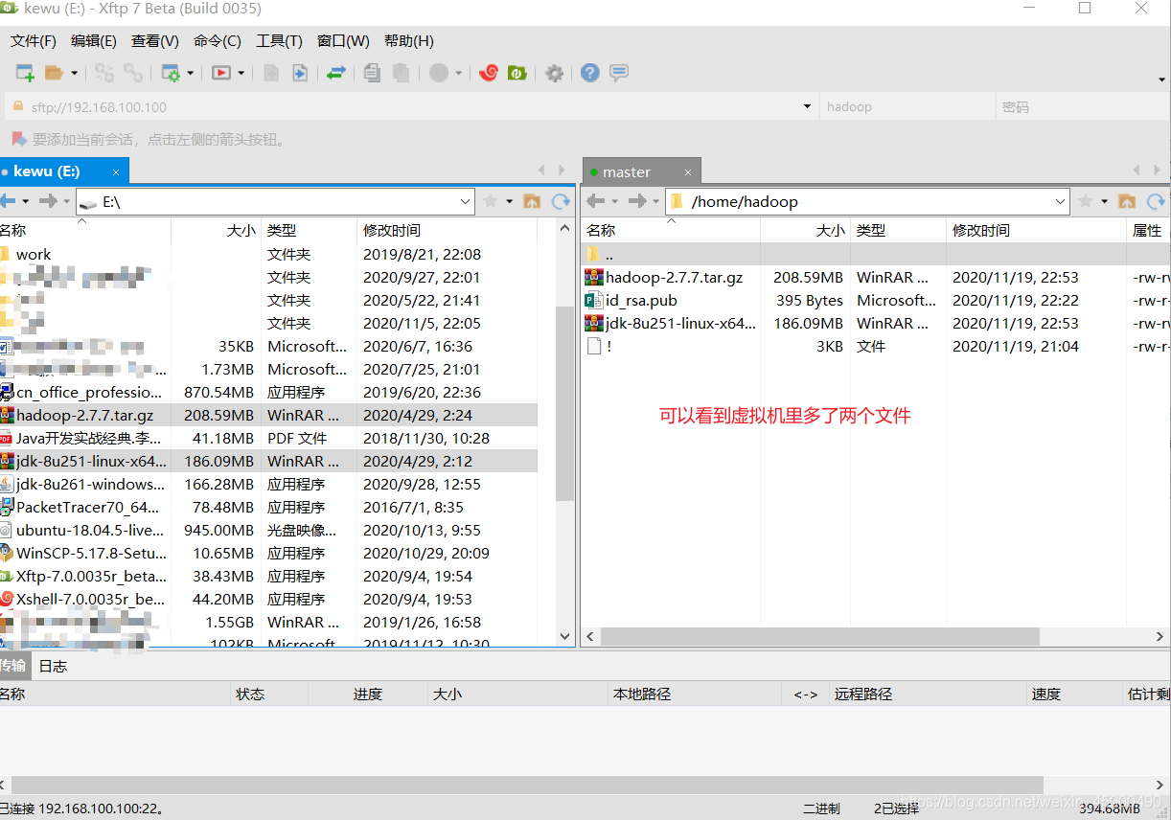This screenshot has width=1171, height=820.
Task: Click the Paste toolbar icon
Action: click(x=402, y=73)
